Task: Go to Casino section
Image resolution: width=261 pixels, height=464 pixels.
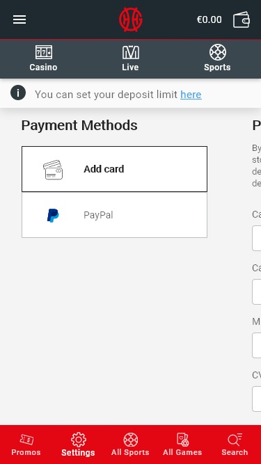Action: pyautogui.click(x=43, y=58)
